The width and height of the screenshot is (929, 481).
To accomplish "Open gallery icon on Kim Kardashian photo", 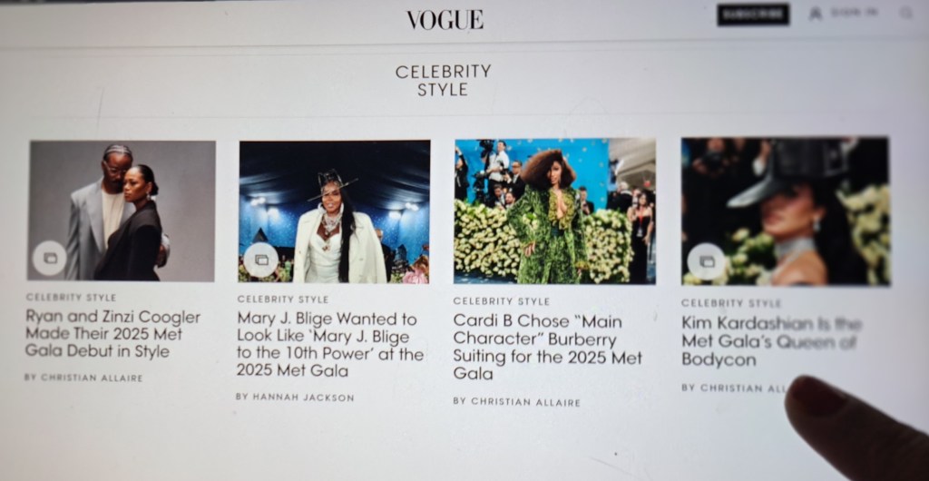I will click(x=706, y=261).
